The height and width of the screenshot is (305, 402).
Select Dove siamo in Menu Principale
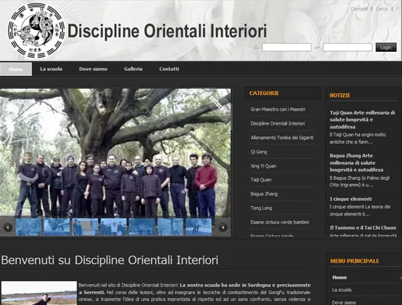tap(344, 303)
